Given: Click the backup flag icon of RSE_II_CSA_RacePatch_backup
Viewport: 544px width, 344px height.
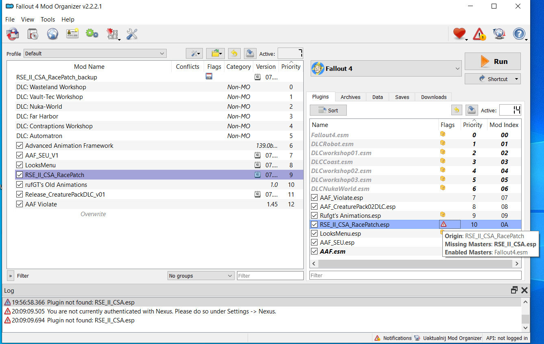Looking at the screenshot, I should [209, 77].
